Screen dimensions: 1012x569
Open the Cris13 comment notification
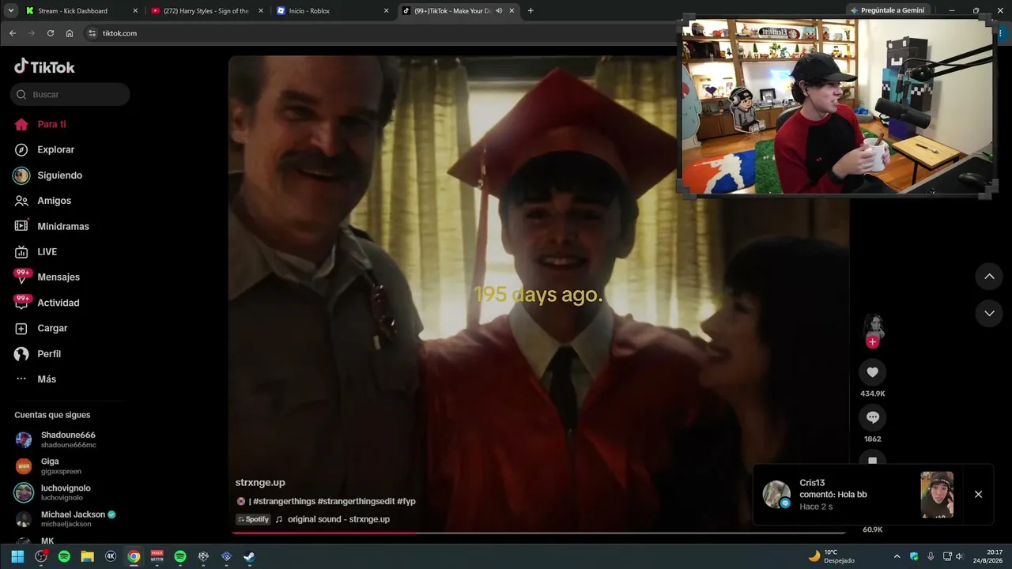[x=873, y=495]
